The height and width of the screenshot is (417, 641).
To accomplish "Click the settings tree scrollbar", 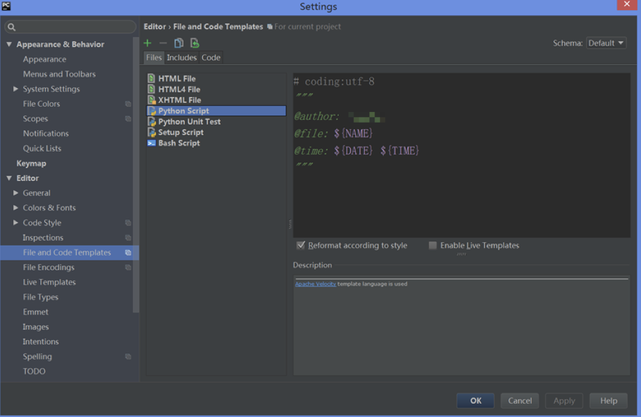I will click(x=136, y=175).
